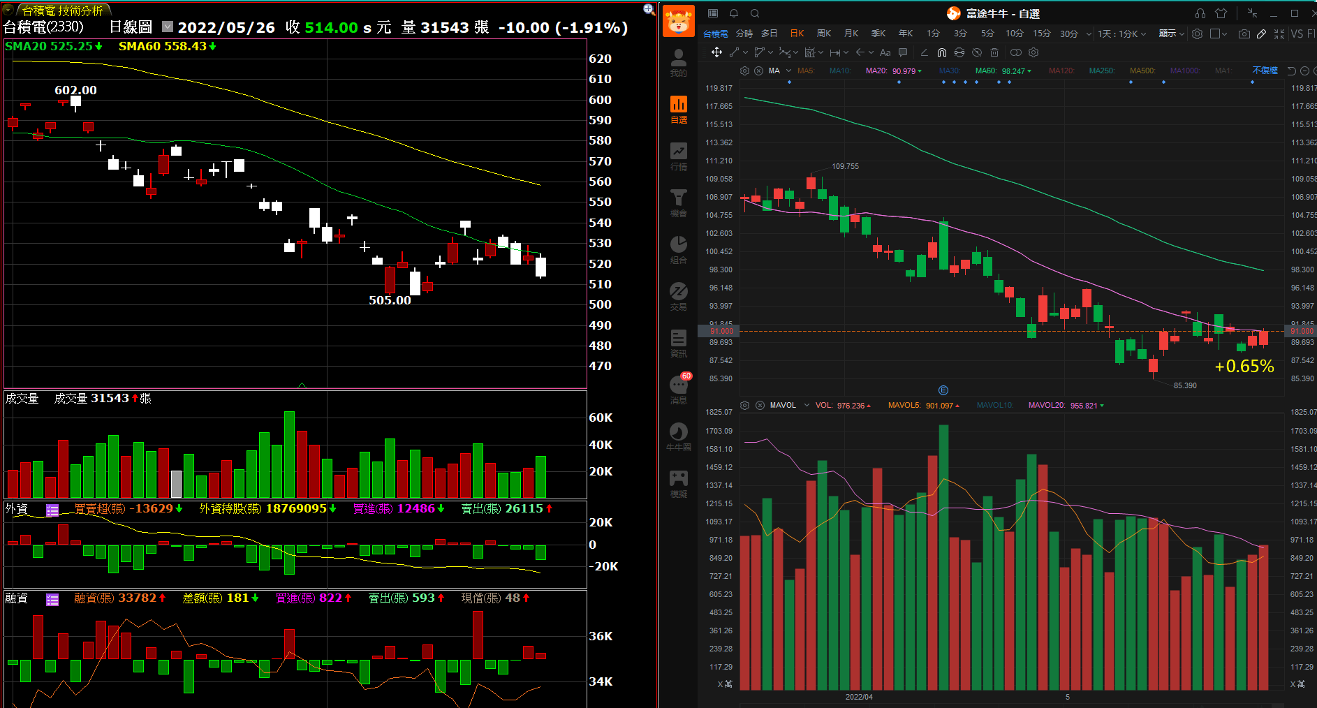
Task: Click the pencil drawing tools icon
Action: [x=1261, y=34]
